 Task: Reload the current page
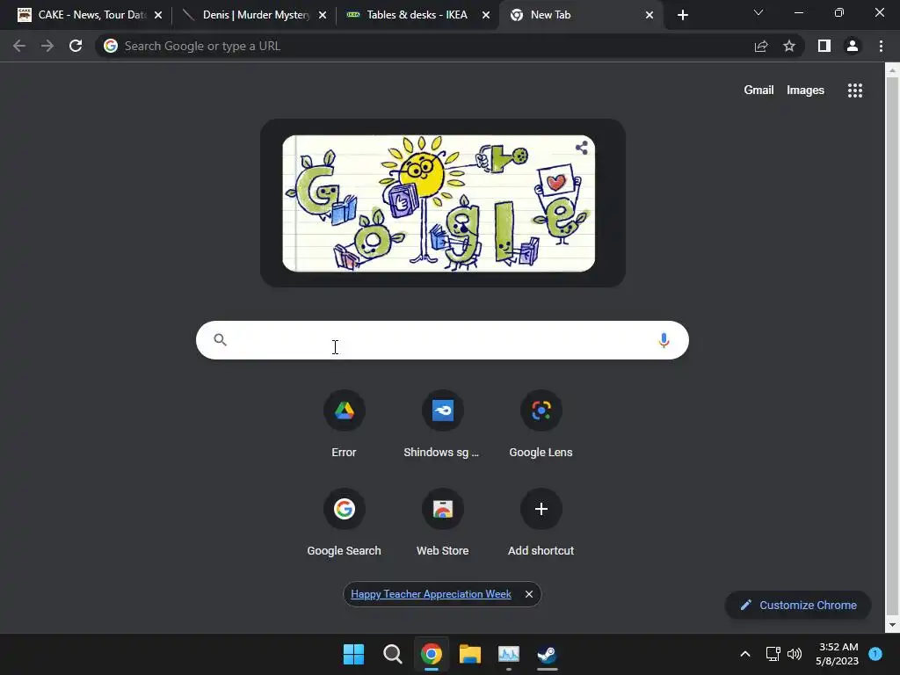point(76,46)
